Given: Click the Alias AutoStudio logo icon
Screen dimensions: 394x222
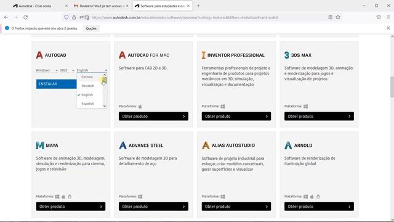Looking at the screenshot, I should [206, 146].
